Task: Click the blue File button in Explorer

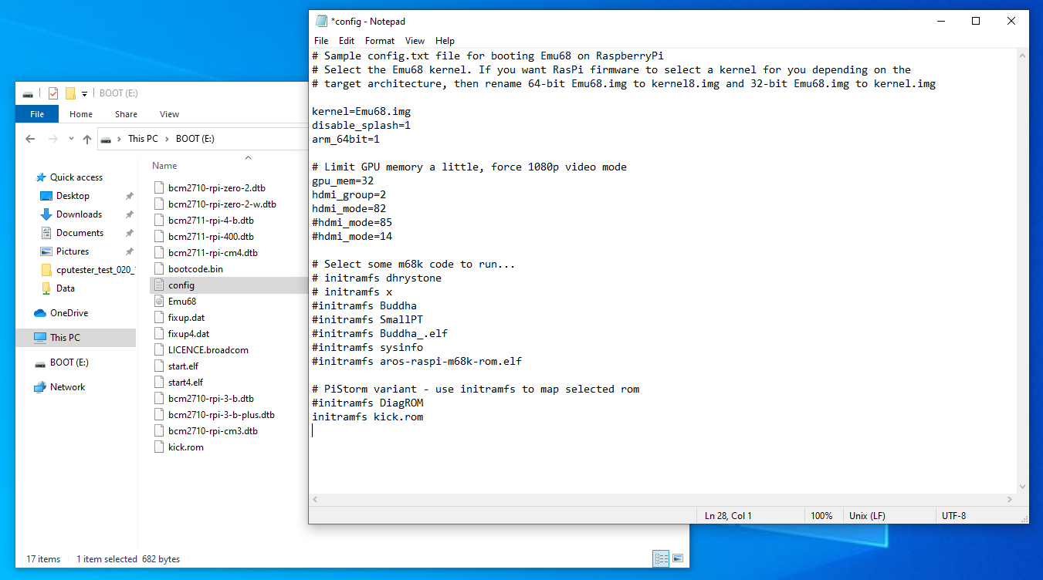Action: click(x=36, y=114)
